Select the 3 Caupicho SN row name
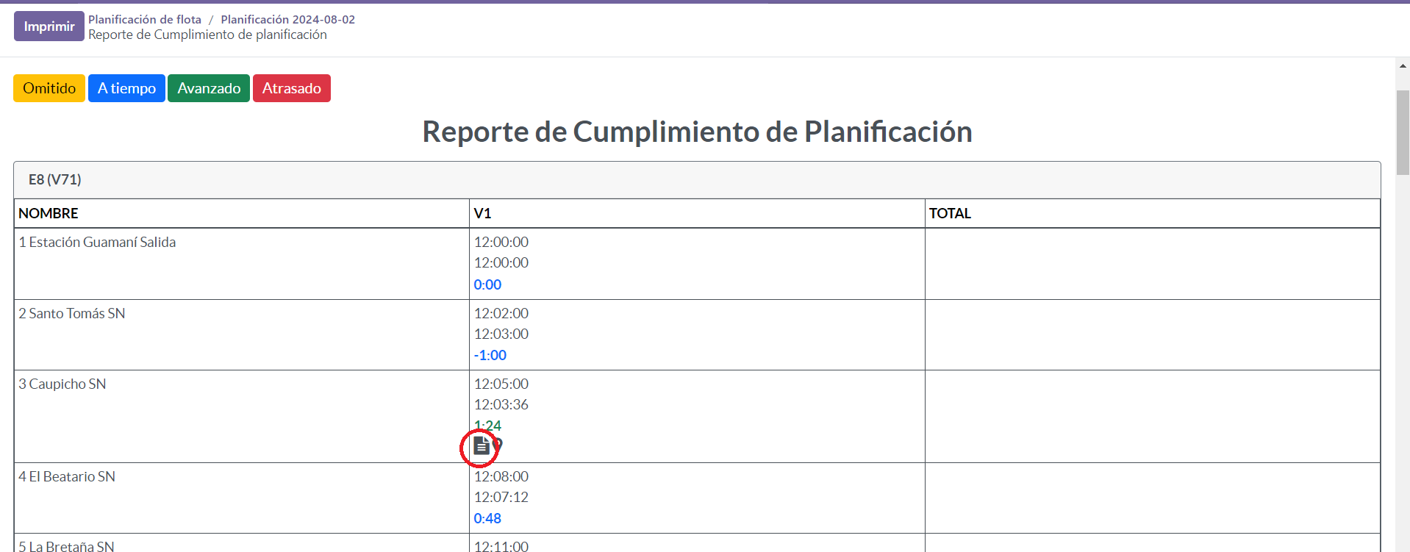The width and height of the screenshot is (1410, 552). pyautogui.click(x=62, y=384)
